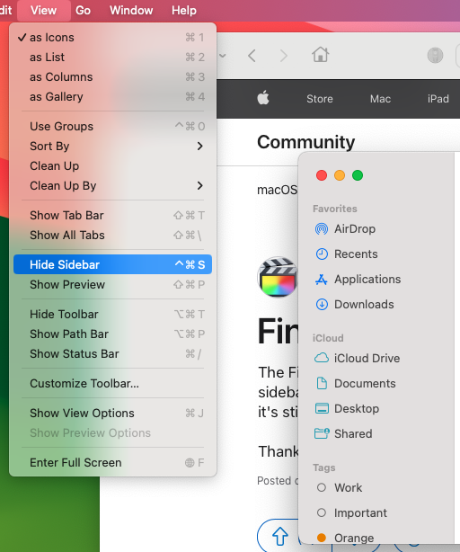Open the Go menu
This screenshot has width=460, height=552.
tap(83, 10)
